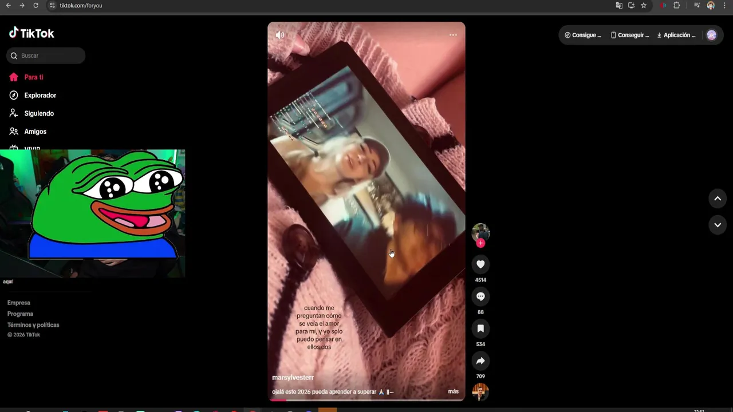This screenshot has width=733, height=412.
Task: Open the Chrome three-dots menu
Action: [725, 5]
